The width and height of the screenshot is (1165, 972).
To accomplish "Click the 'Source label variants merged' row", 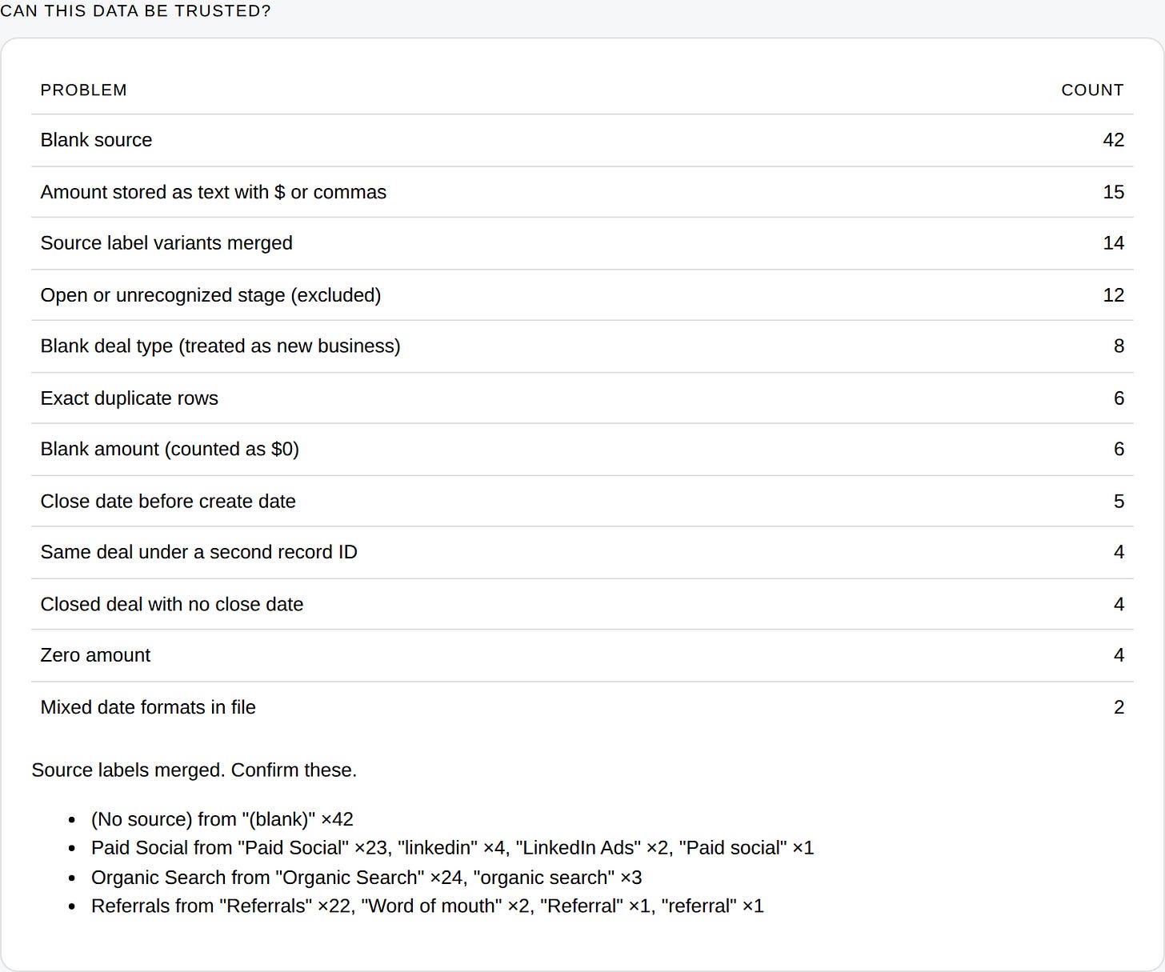I will point(582,243).
